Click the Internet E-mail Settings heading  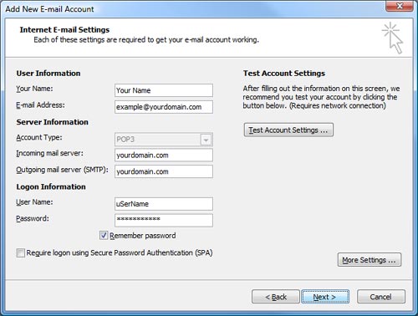point(64,29)
